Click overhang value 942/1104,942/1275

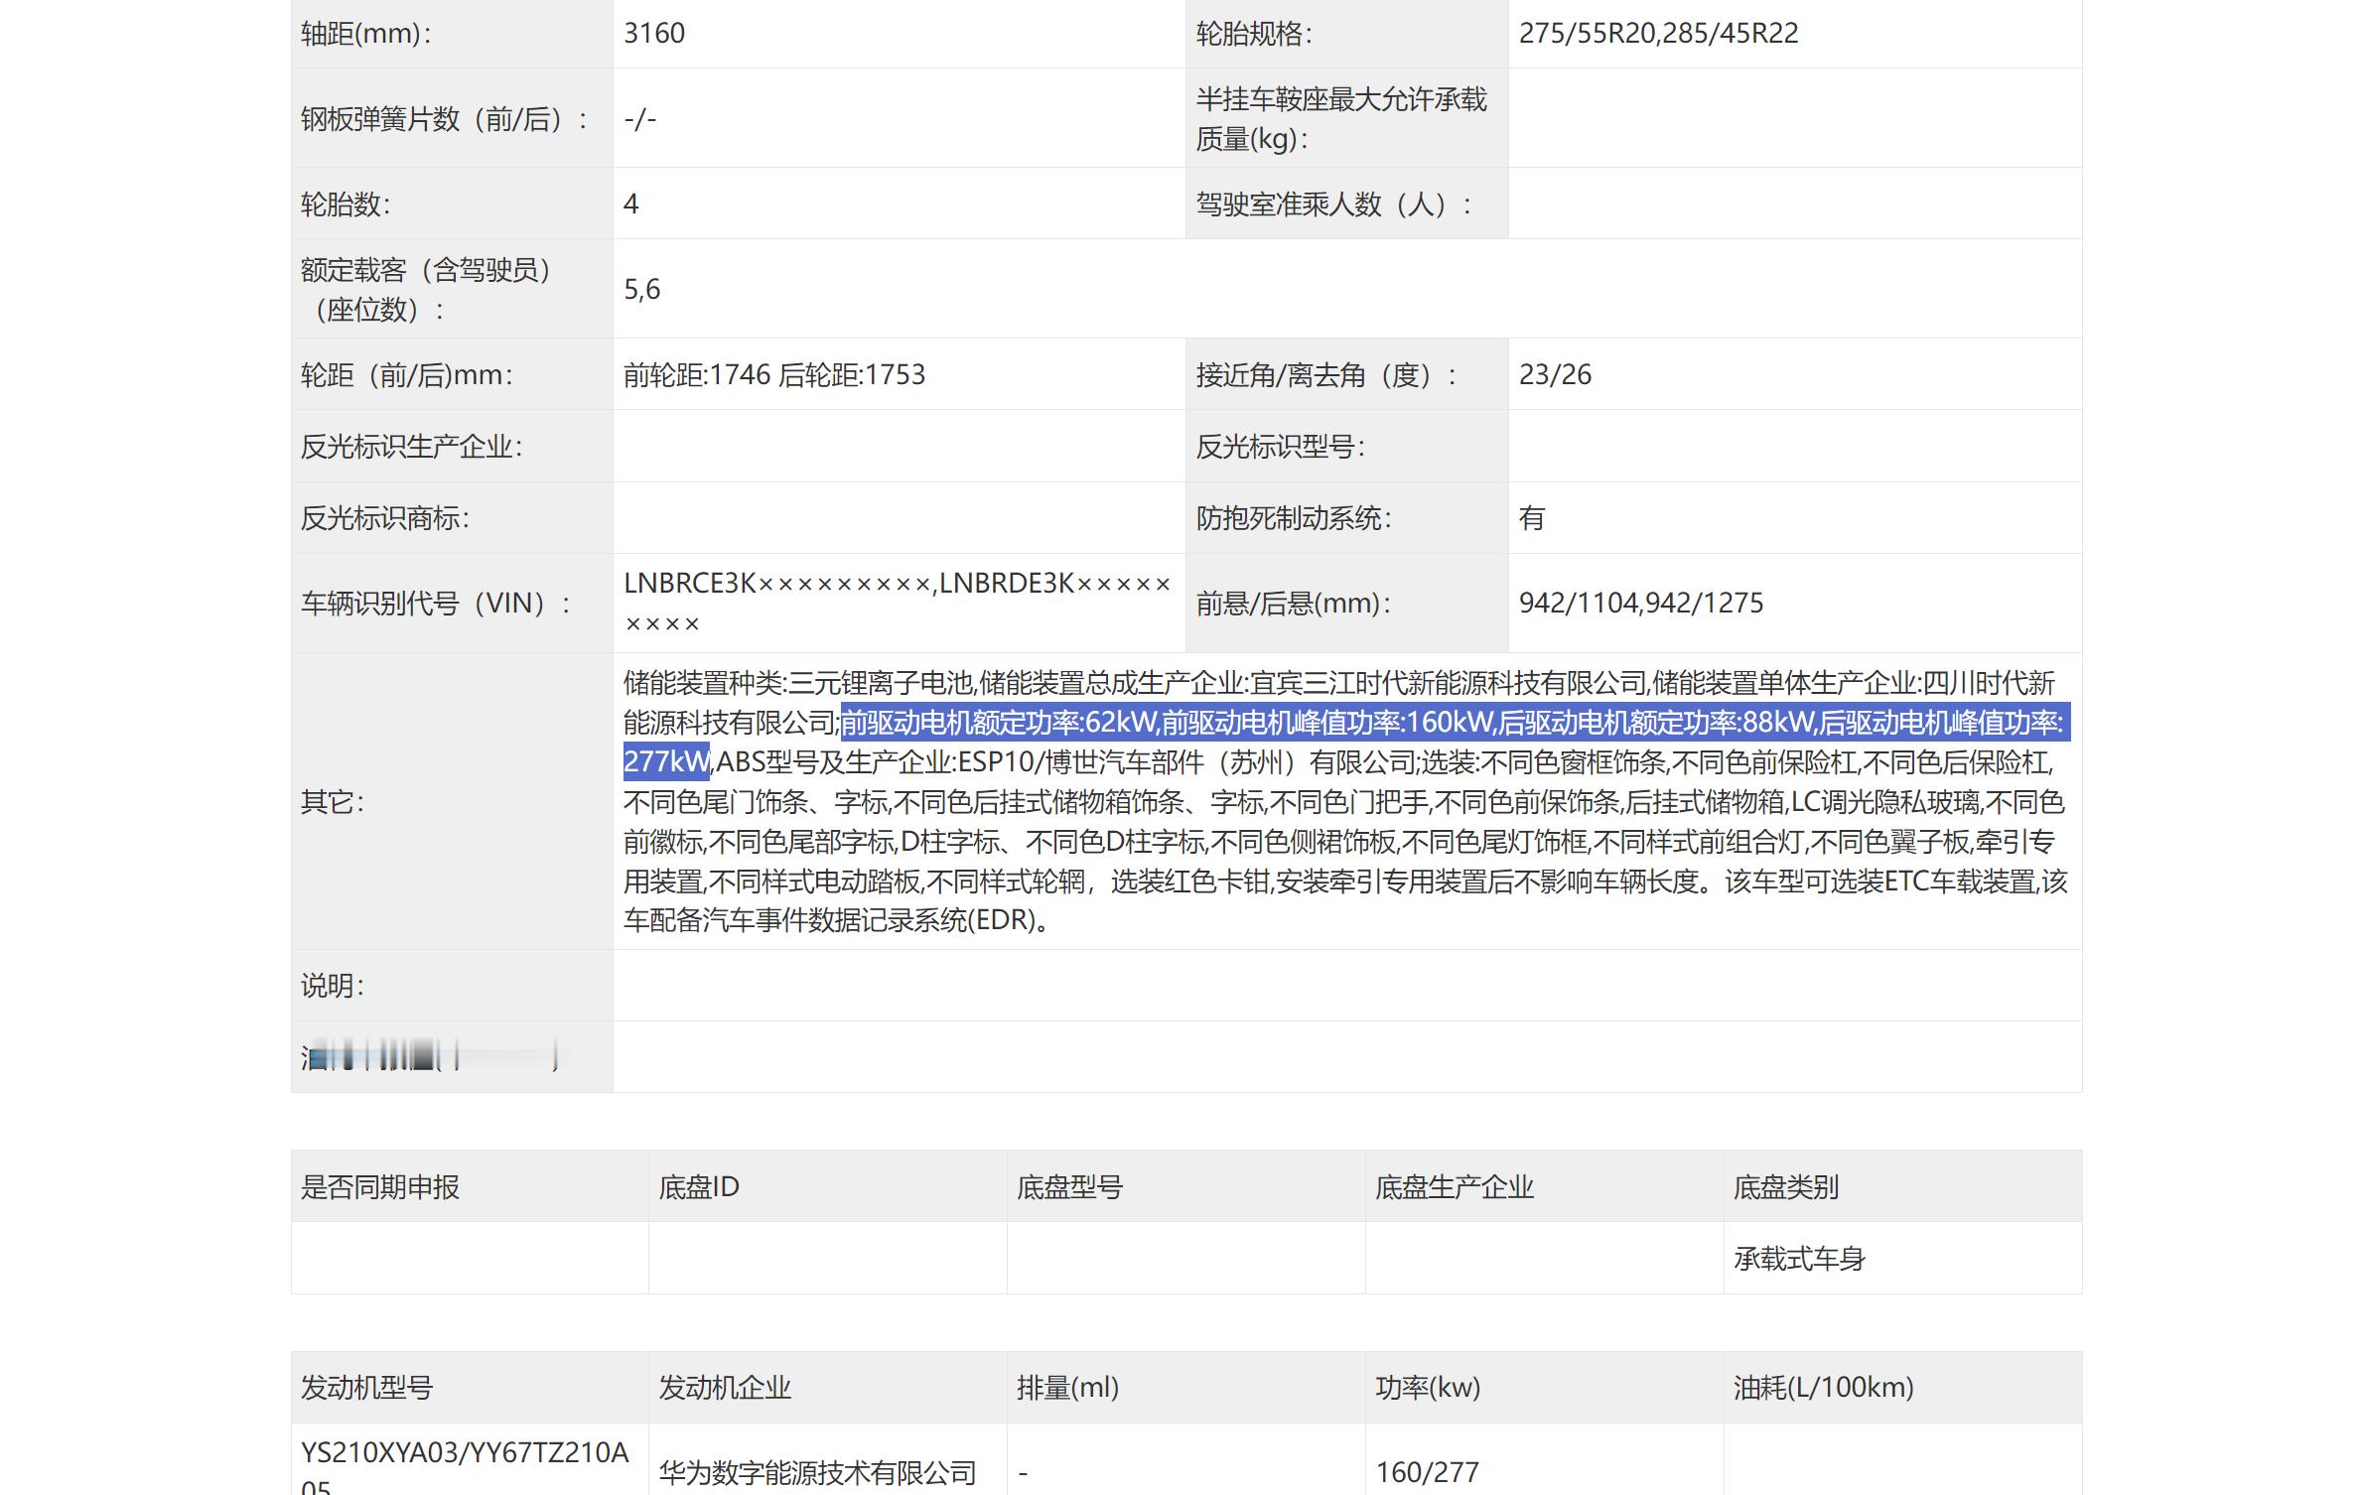(1641, 603)
